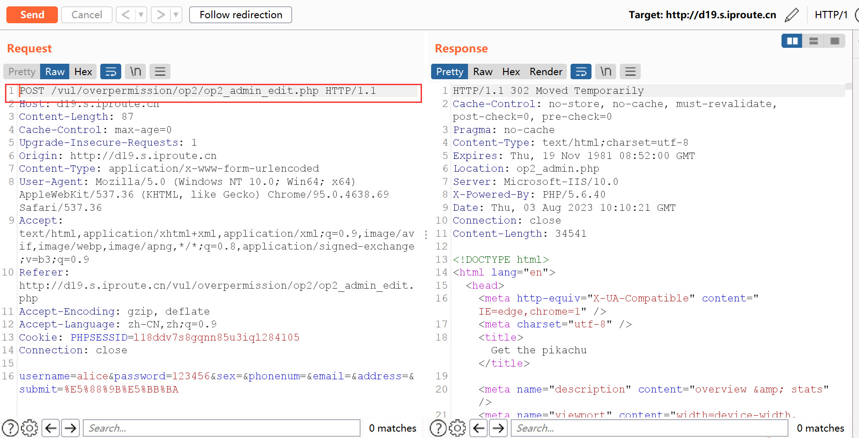The width and height of the screenshot is (859, 438).
Task: Open the Response panel options menu icon
Action: 630,71
